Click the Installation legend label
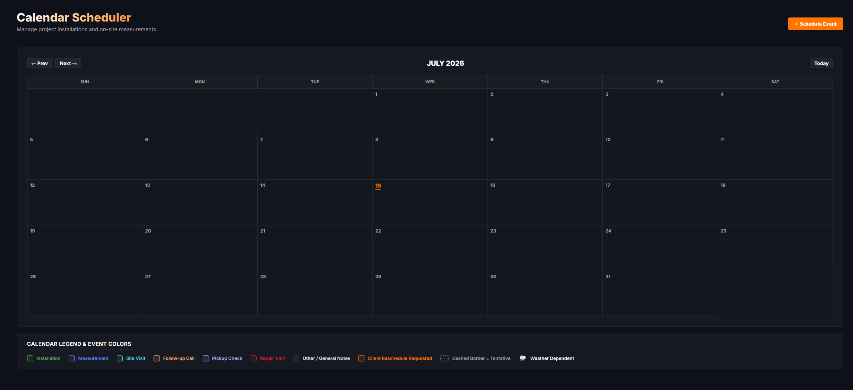Image resolution: width=853 pixels, height=390 pixels. pyautogui.click(x=48, y=358)
